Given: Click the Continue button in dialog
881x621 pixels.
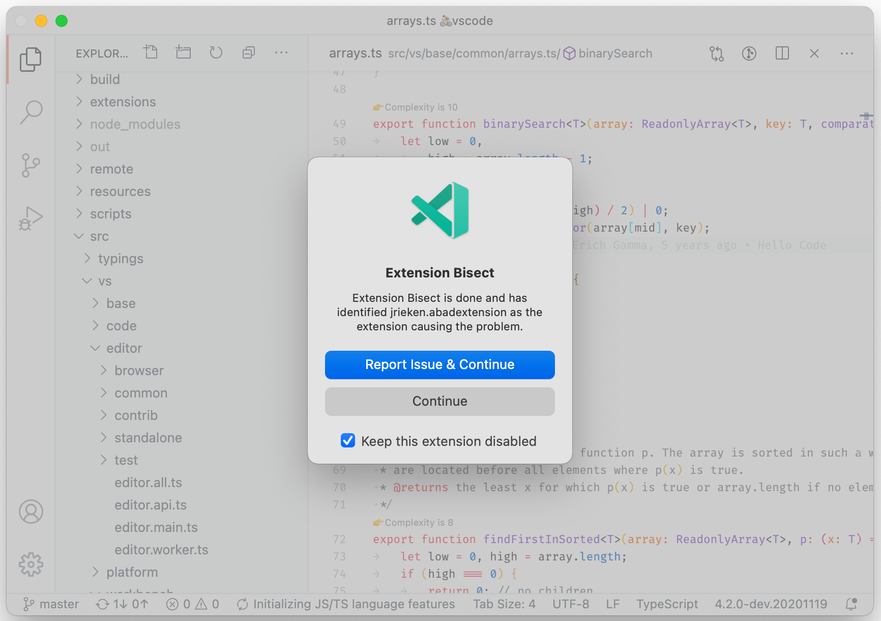Looking at the screenshot, I should pos(439,402).
